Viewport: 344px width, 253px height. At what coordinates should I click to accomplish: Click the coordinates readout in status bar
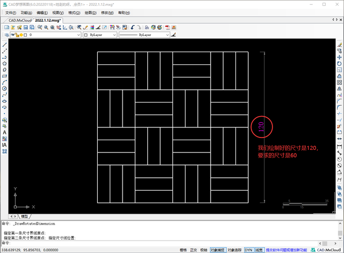pyautogui.click(x=30, y=250)
